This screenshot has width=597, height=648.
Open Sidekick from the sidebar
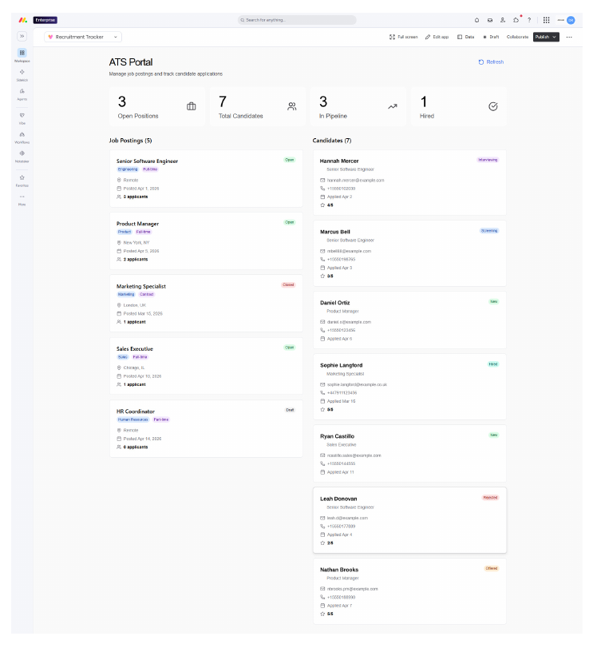pyautogui.click(x=22, y=72)
